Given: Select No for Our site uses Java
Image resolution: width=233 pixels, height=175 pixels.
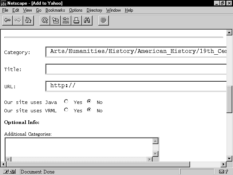Looking at the screenshot, I should [x=89, y=101].
